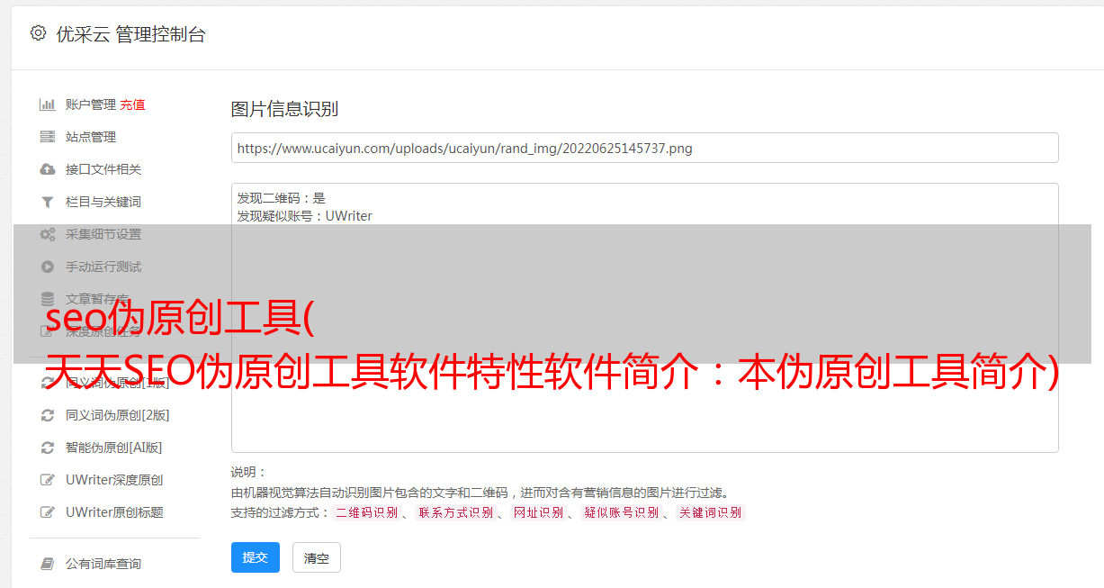The width and height of the screenshot is (1104, 588).
Task: Click the edit icon for UWriter深度原创
Action: coord(48,480)
